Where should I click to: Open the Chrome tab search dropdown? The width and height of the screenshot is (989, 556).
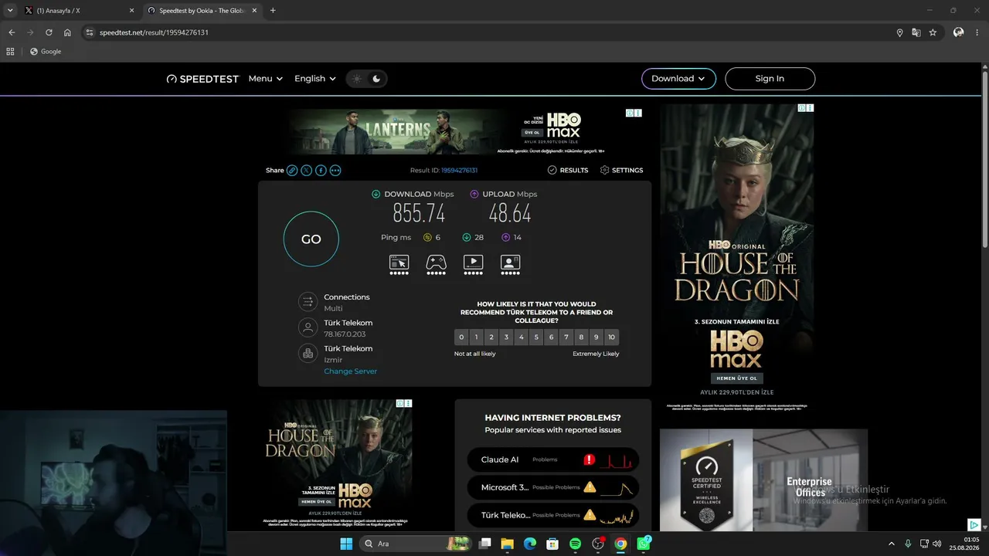coord(10,11)
